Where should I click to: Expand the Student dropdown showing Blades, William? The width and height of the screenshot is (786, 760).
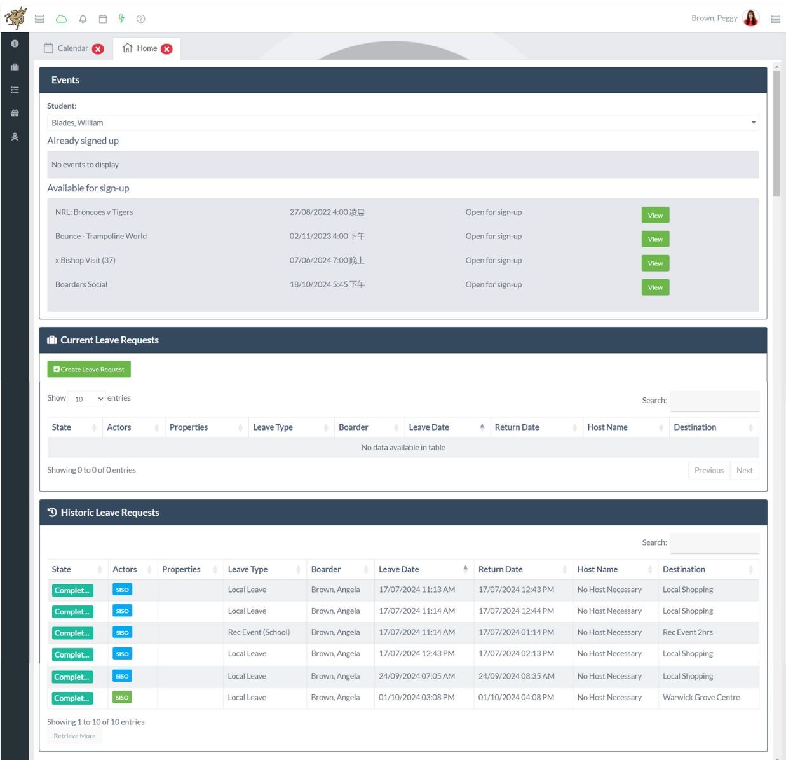(x=403, y=123)
